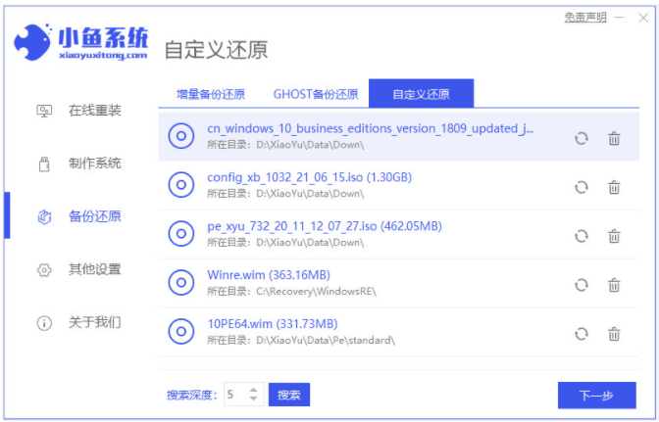The image size is (659, 422).
Task: Decrease search depth with down arrow
Action: coord(253,399)
